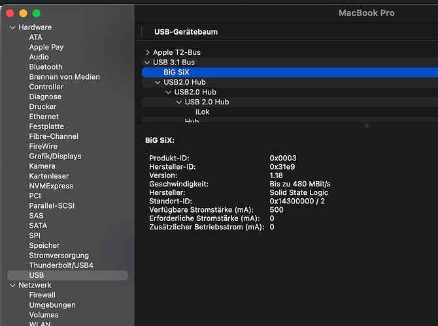Collapse the Hardware section in sidebar
The width and height of the screenshot is (438, 326).
point(12,27)
